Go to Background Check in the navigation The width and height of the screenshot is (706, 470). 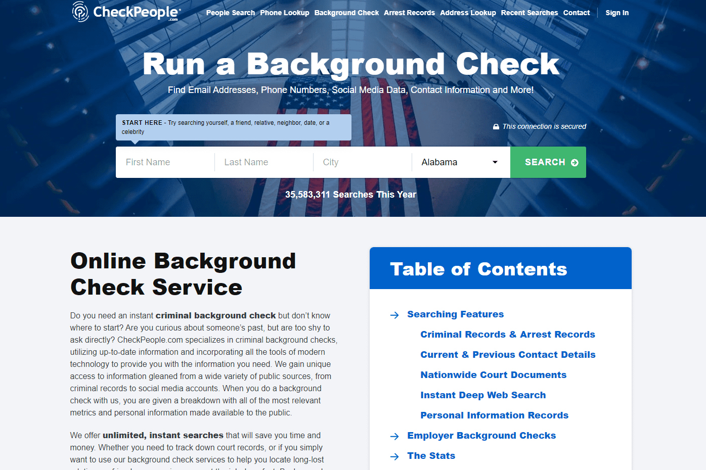[346, 13]
